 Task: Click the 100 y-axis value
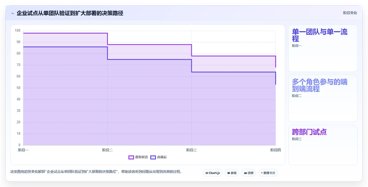18,31
